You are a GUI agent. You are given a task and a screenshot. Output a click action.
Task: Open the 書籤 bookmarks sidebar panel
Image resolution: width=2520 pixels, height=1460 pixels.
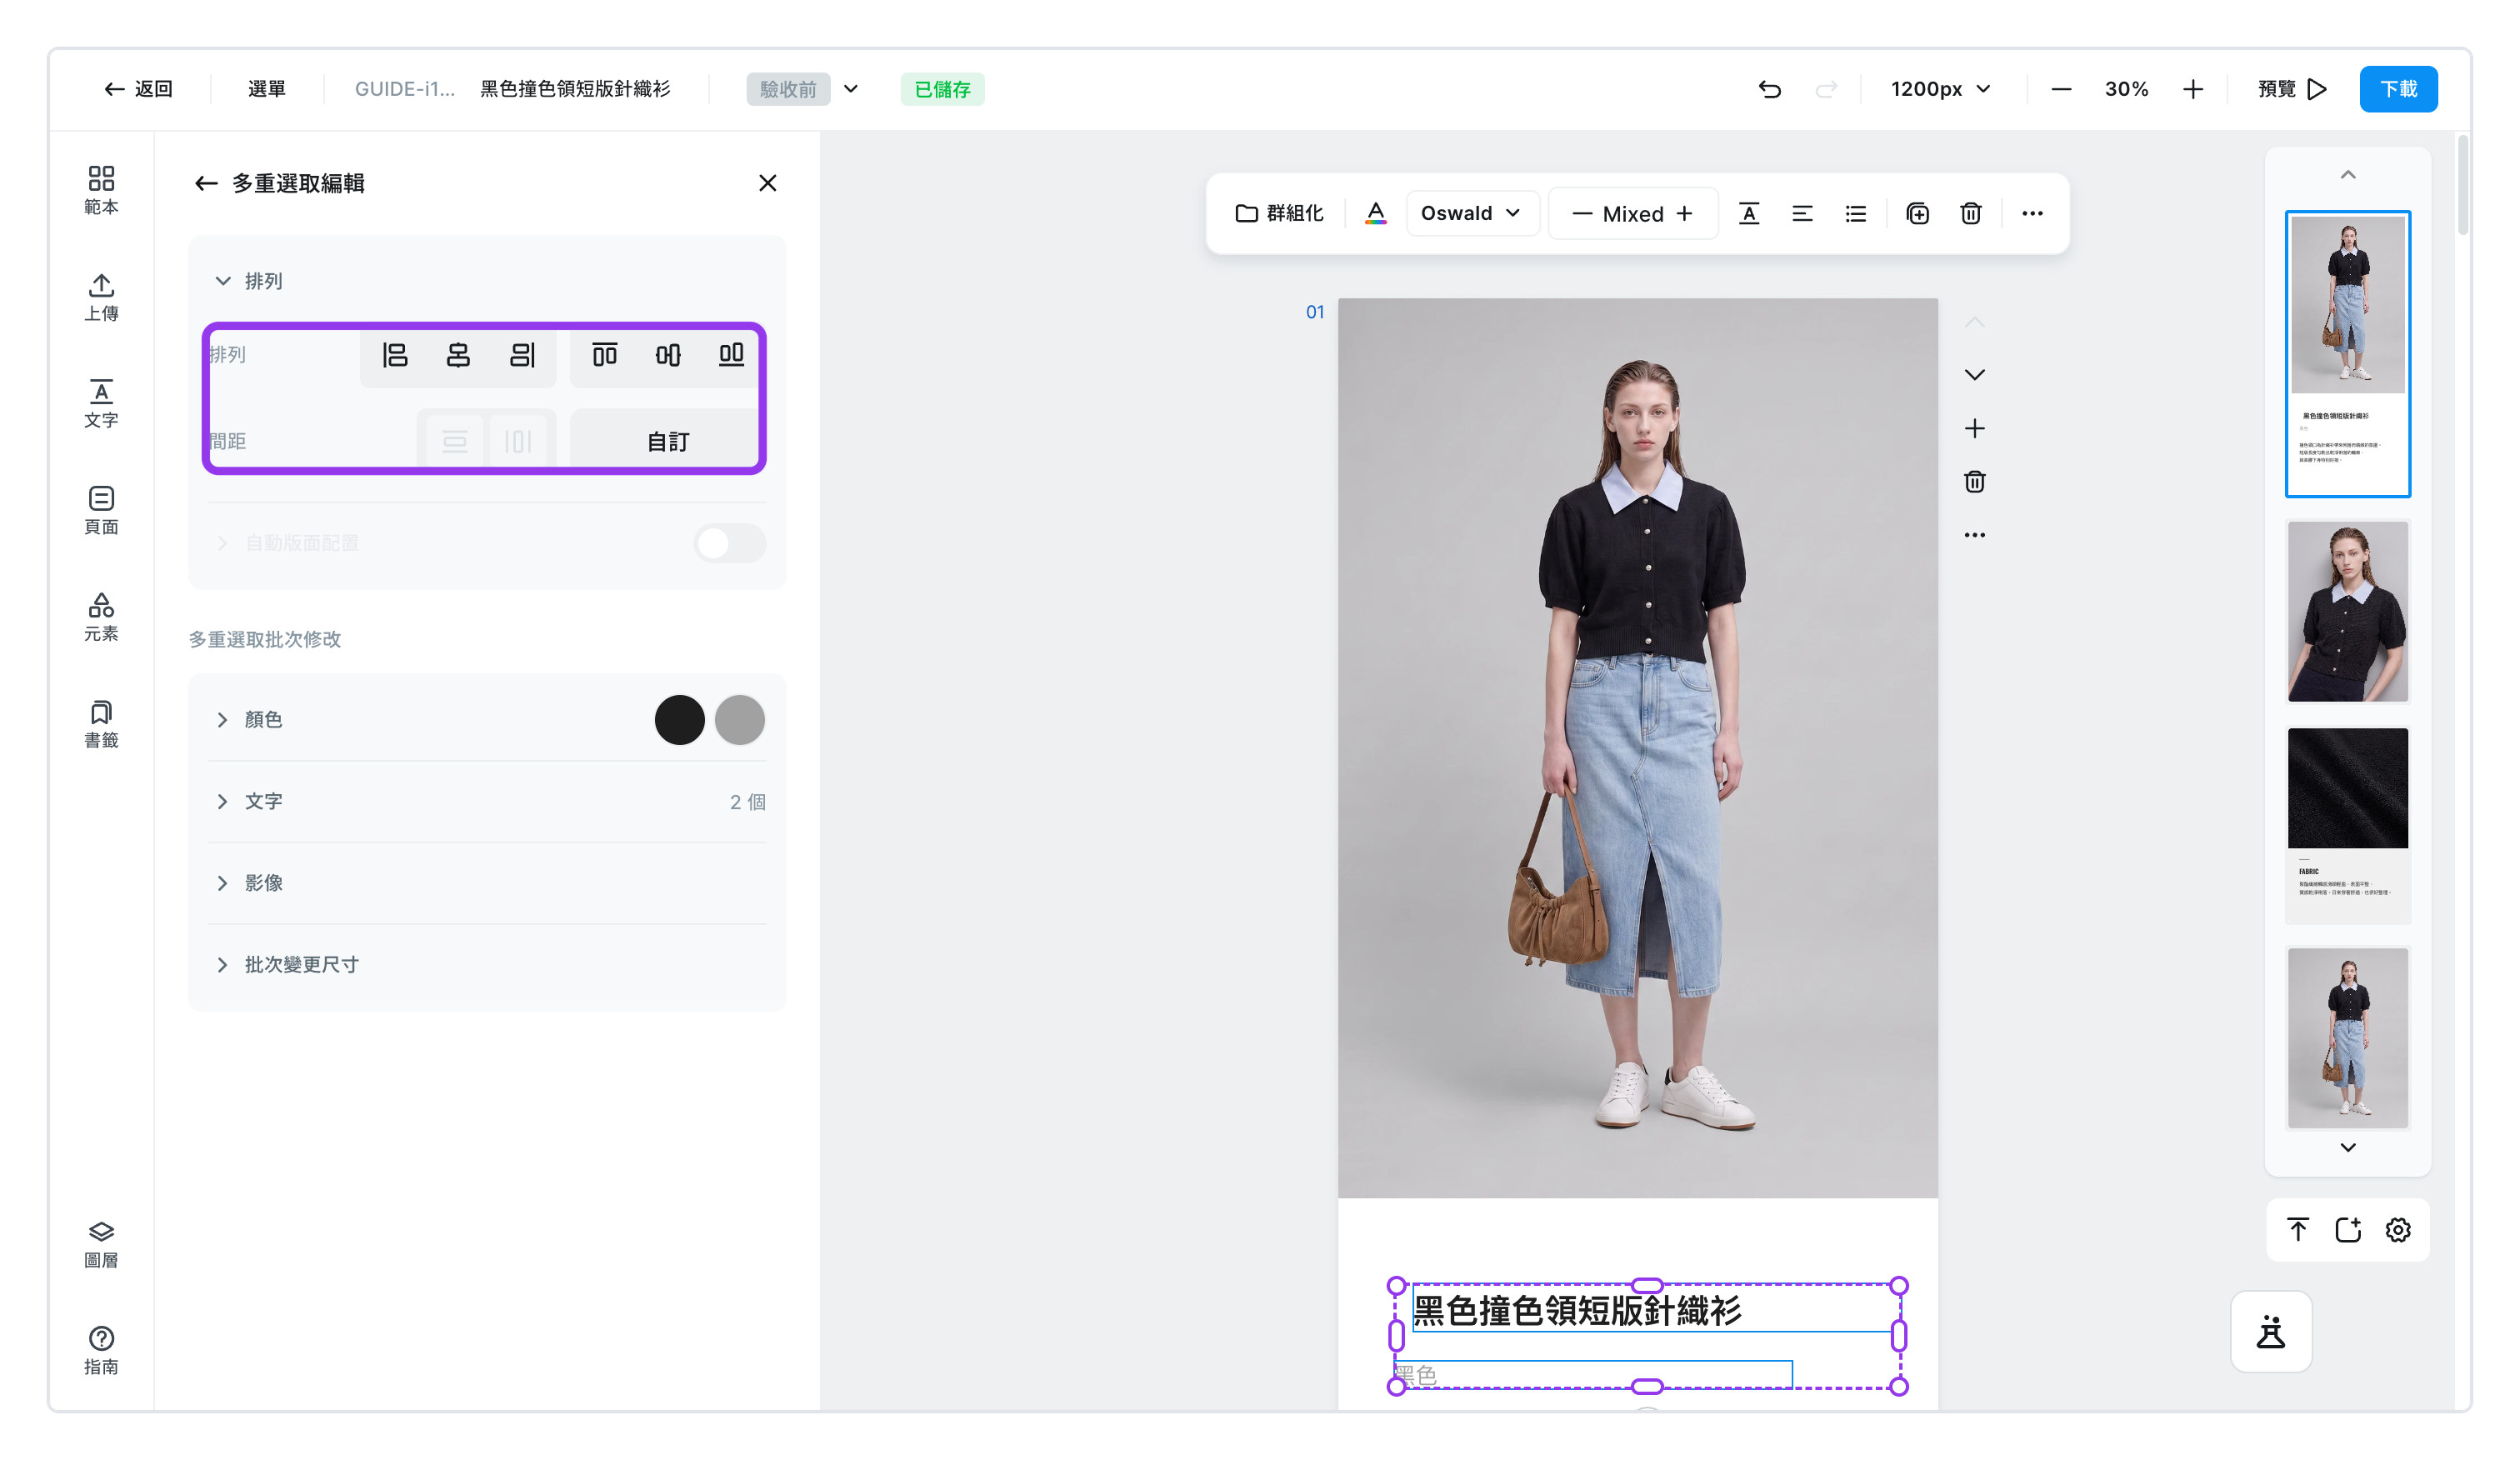pos(101,724)
